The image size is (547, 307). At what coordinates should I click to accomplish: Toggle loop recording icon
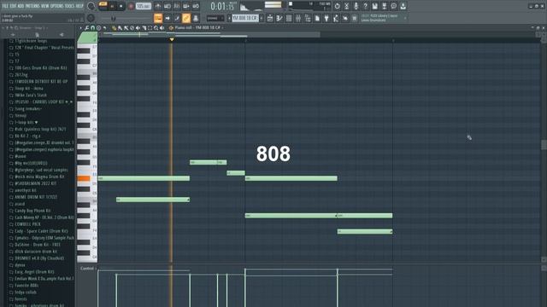click(x=196, y=6)
